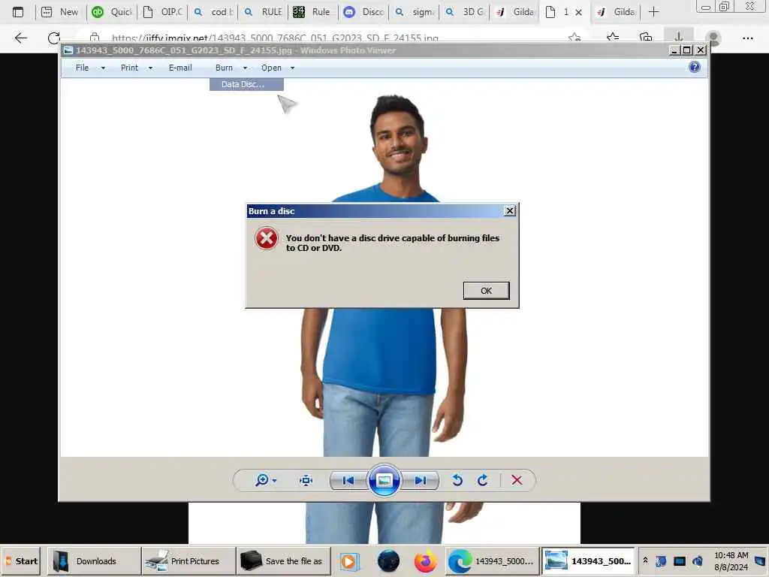769x577 pixels.
Task: Open the File menu in Photo Viewer
Action: tap(82, 68)
